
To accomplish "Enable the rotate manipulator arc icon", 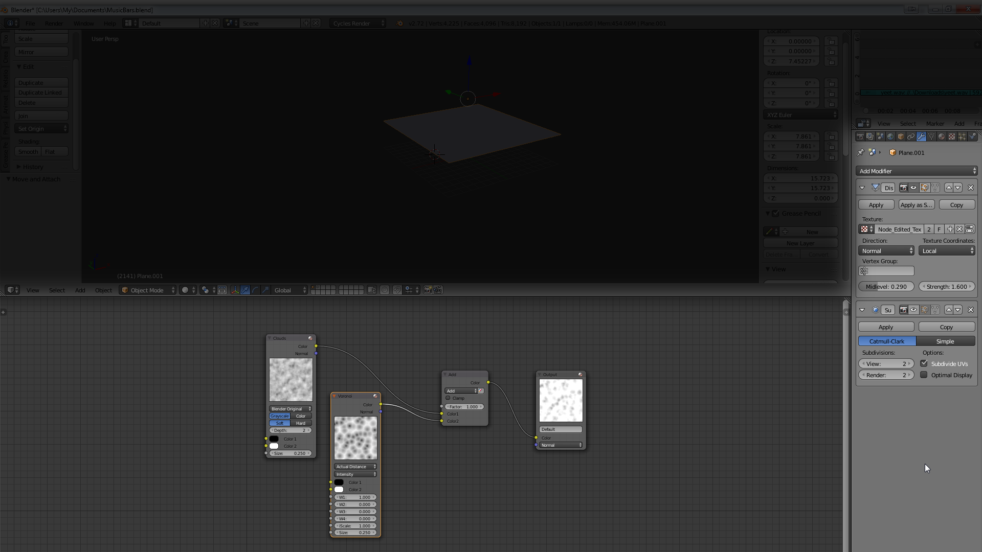I will tap(255, 290).
